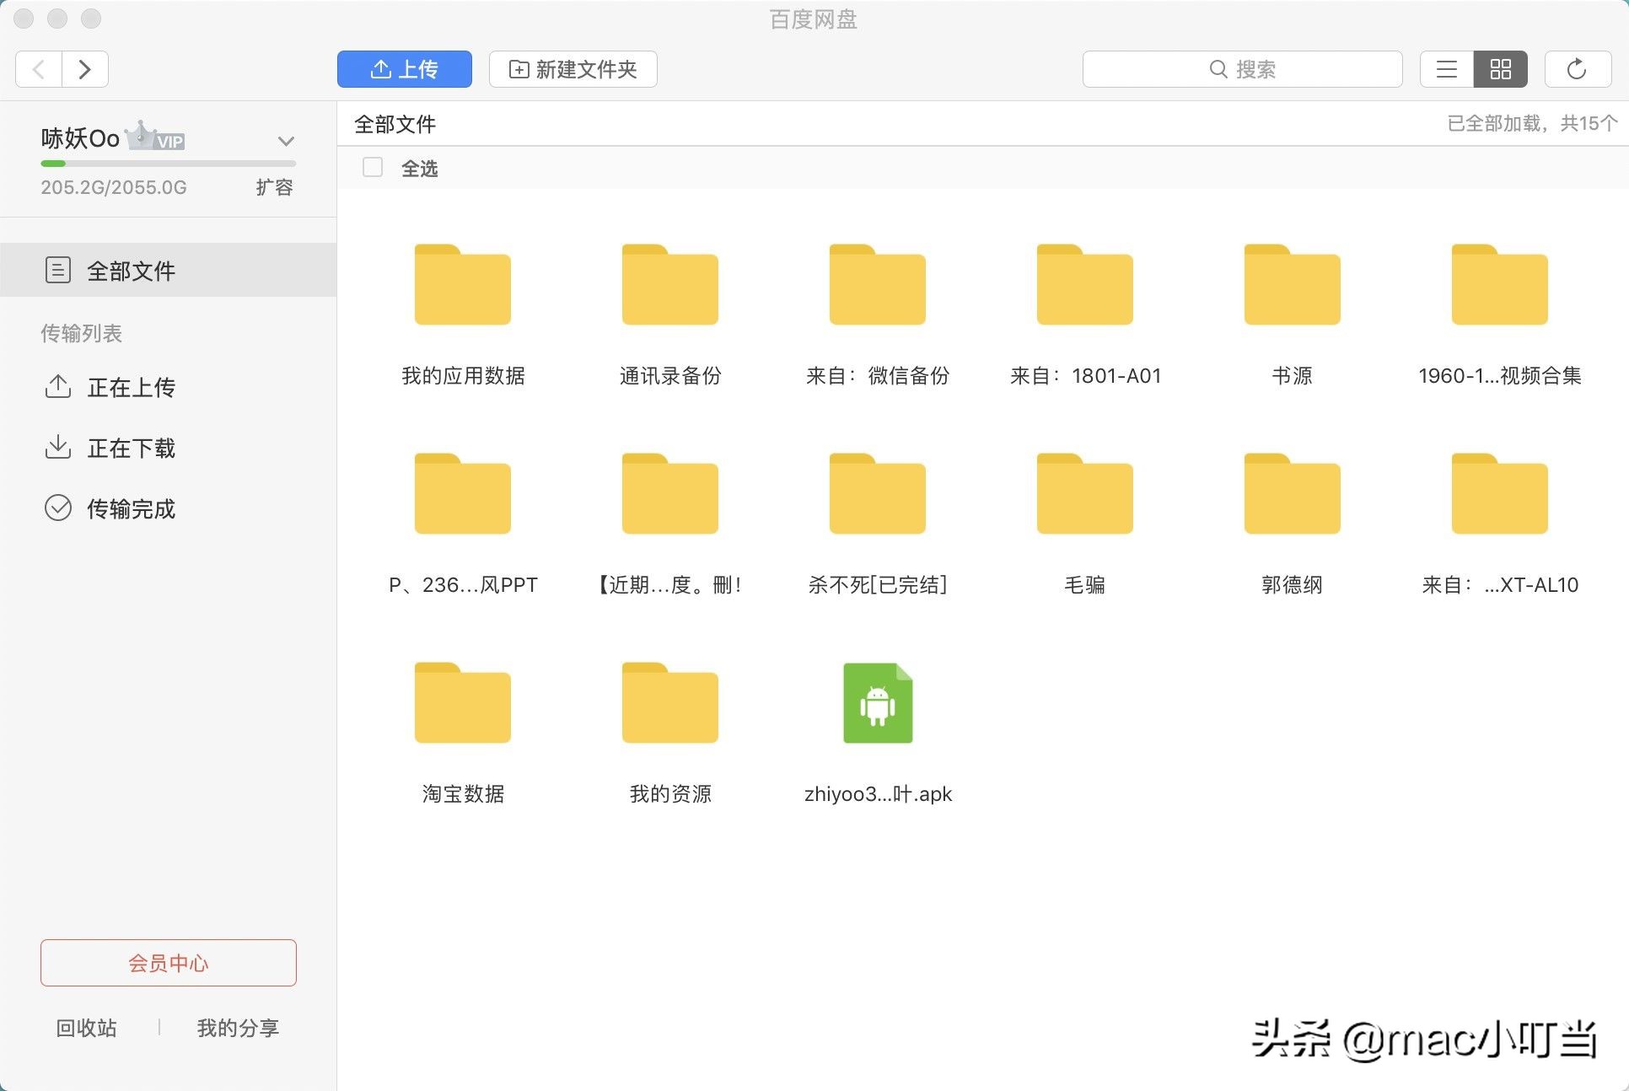
Task: Click the 新建文件夹 new folder button
Action: [x=573, y=69]
